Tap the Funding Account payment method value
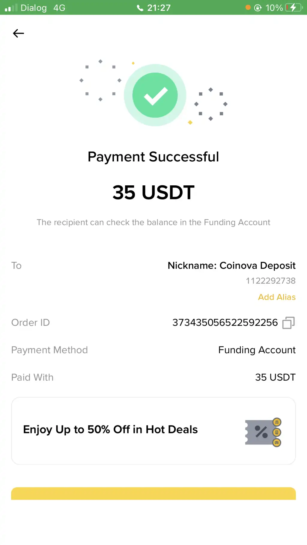The height and width of the screenshot is (545, 307). pos(257,350)
